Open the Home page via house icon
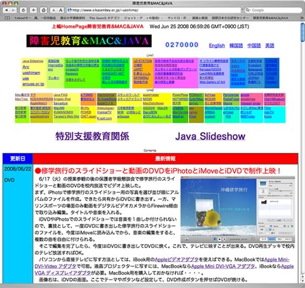Image resolution: width=305 pixels, height=288 pixels. click(x=43, y=10)
